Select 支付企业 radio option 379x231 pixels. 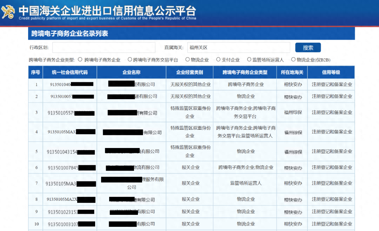(218, 59)
